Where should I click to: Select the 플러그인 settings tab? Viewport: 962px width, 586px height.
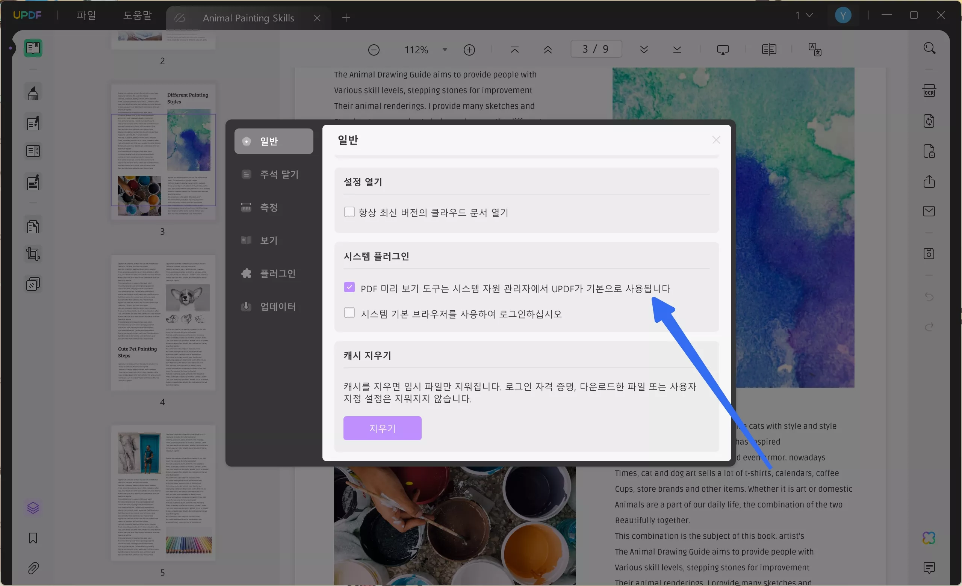(274, 273)
